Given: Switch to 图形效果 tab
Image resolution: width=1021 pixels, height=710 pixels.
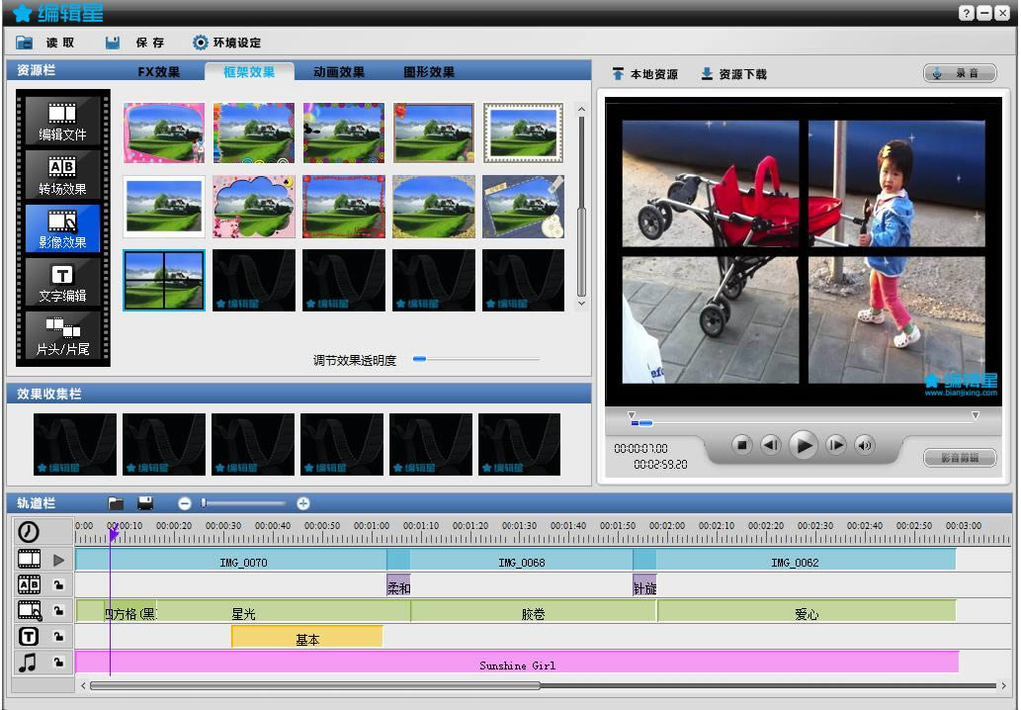Looking at the screenshot, I should point(428,71).
